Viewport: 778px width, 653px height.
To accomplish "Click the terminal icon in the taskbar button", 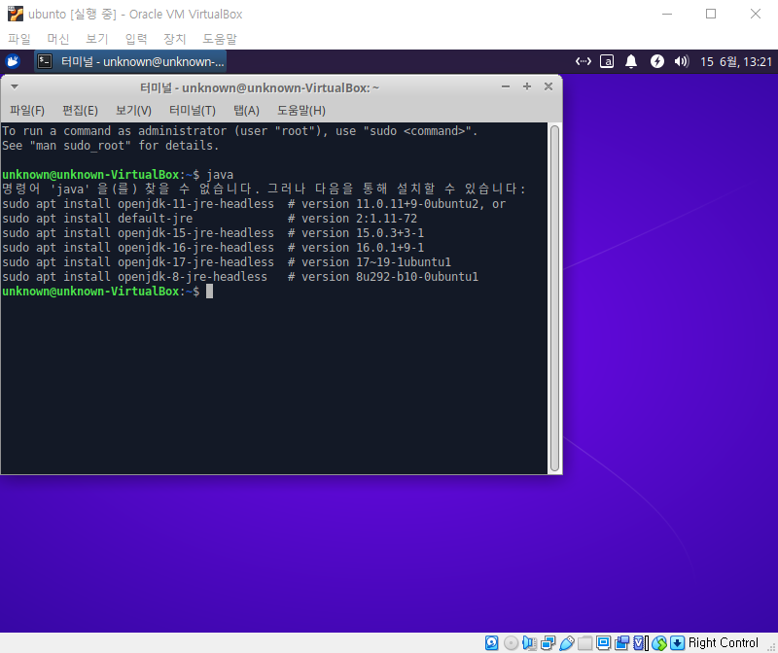I will point(45,61).
